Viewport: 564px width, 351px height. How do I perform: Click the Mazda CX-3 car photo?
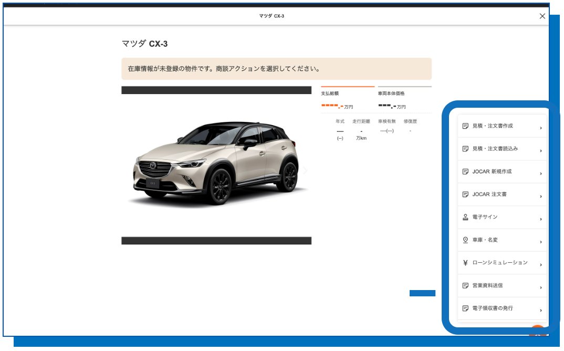pyautogui.click(x=216, y=165)
